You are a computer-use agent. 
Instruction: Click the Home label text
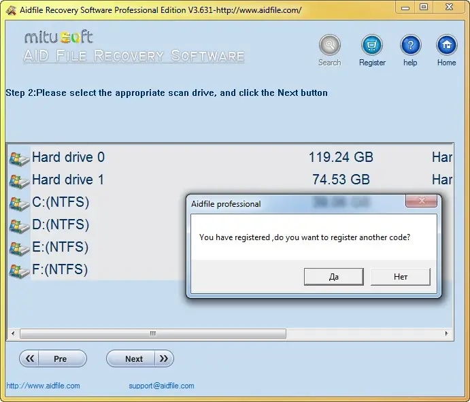[447, 63]
